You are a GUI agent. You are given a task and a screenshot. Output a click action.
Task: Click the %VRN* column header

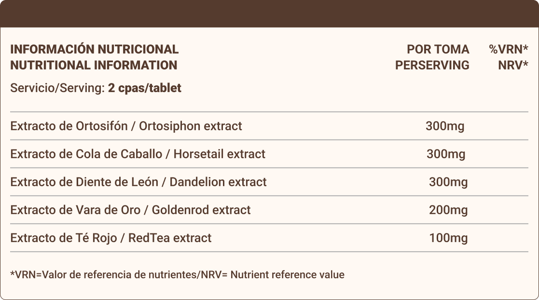(x=509, y=49)
